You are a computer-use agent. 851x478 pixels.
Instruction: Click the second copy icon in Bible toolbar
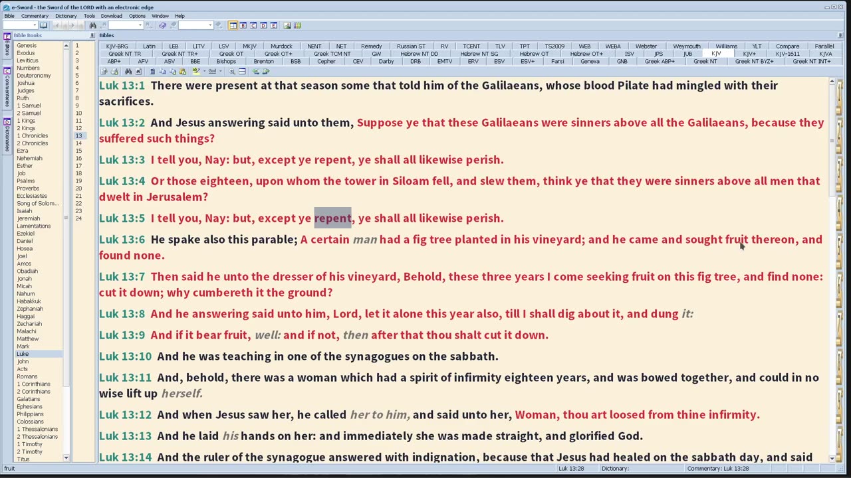pos(173,71)
